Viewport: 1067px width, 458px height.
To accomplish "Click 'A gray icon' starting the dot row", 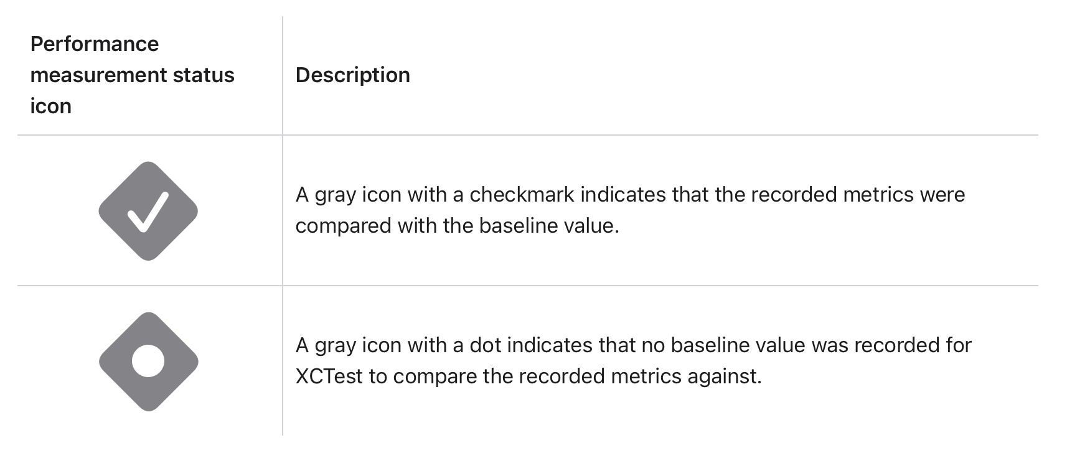I will [x=348, y=345].
